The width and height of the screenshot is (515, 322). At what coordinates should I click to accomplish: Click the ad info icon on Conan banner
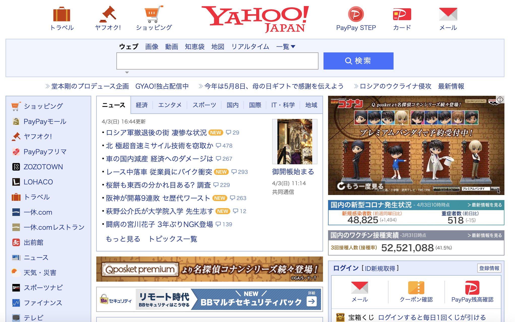pos(500,100)
